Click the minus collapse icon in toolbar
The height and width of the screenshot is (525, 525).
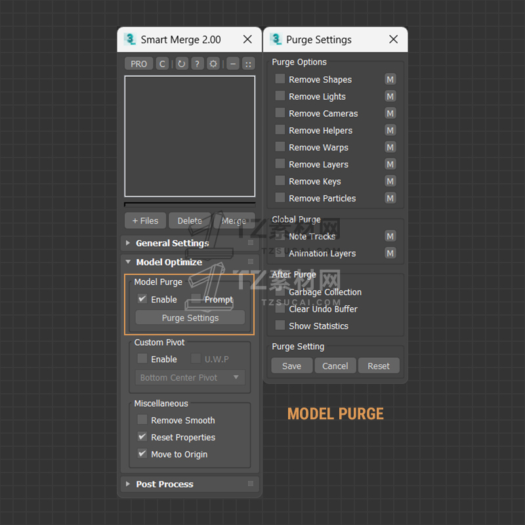(233, 64)
